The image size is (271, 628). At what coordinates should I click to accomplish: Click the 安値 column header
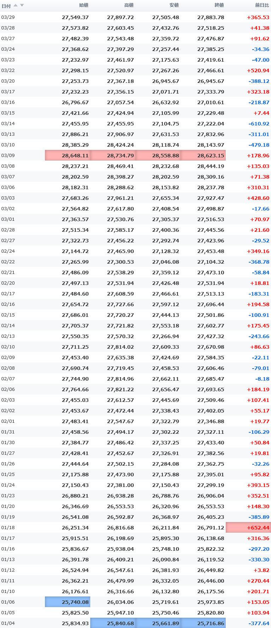pos(174,5)
